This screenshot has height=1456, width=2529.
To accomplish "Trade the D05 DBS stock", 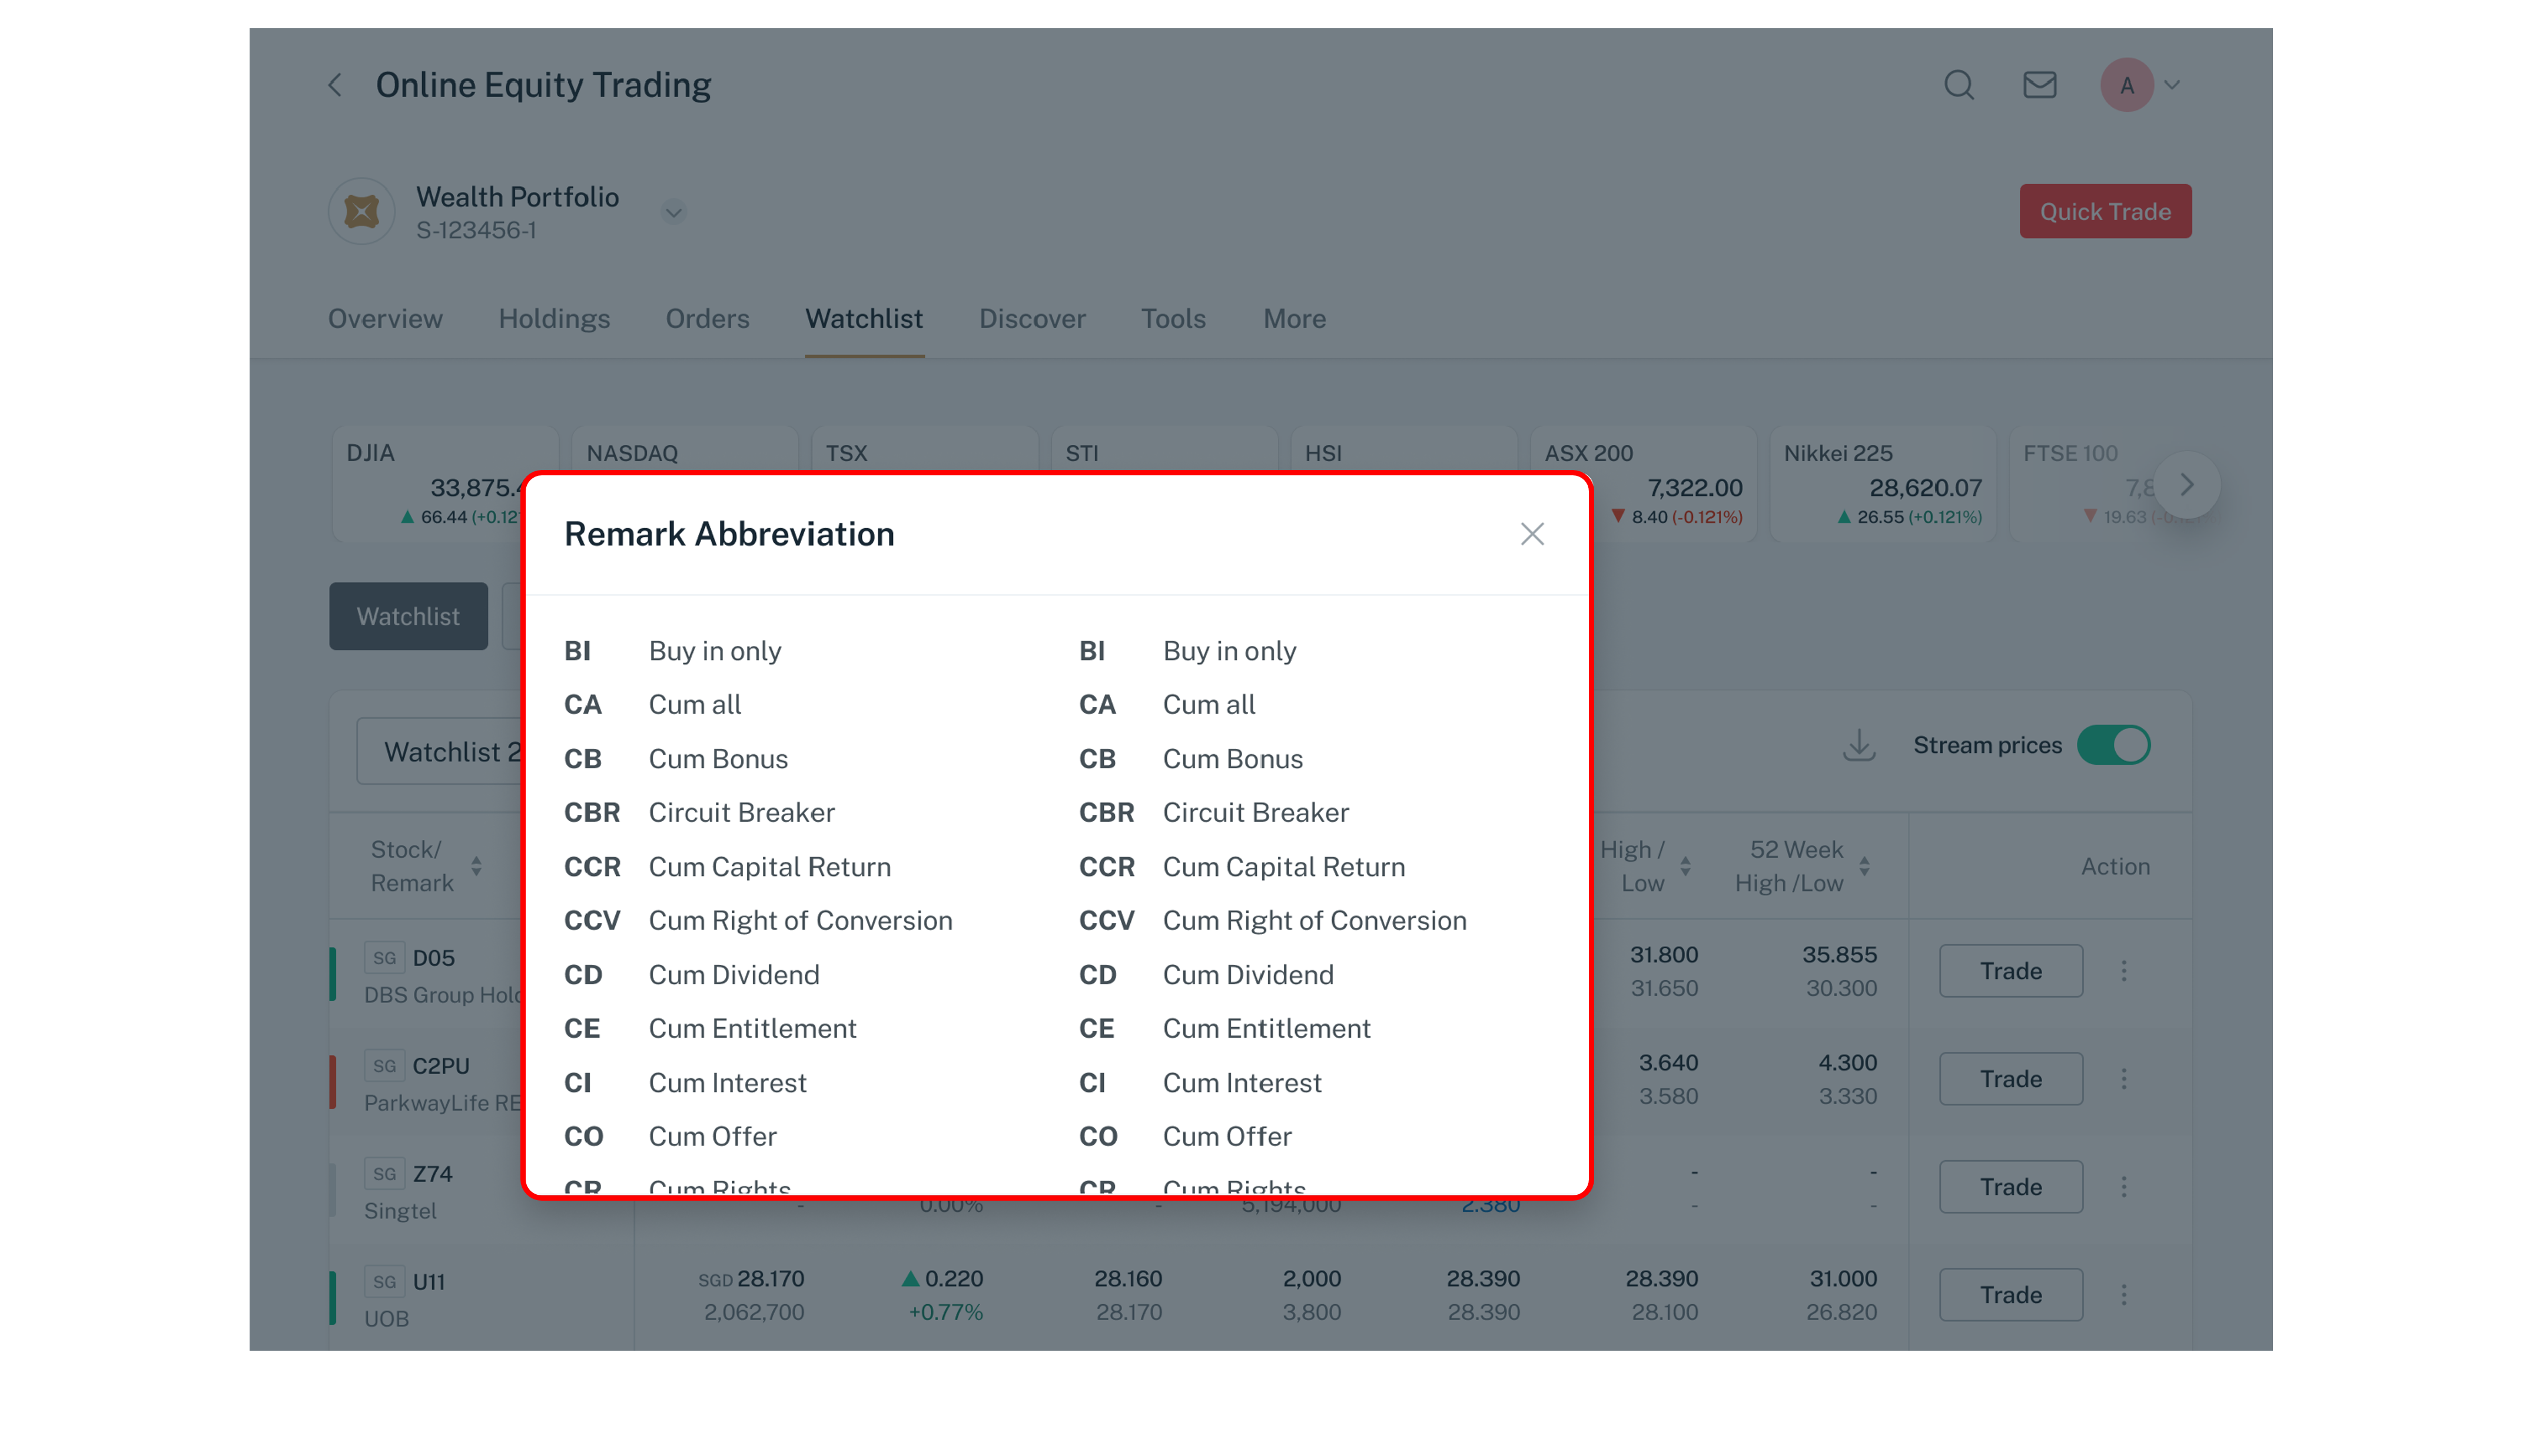I will coord(2011,970).
